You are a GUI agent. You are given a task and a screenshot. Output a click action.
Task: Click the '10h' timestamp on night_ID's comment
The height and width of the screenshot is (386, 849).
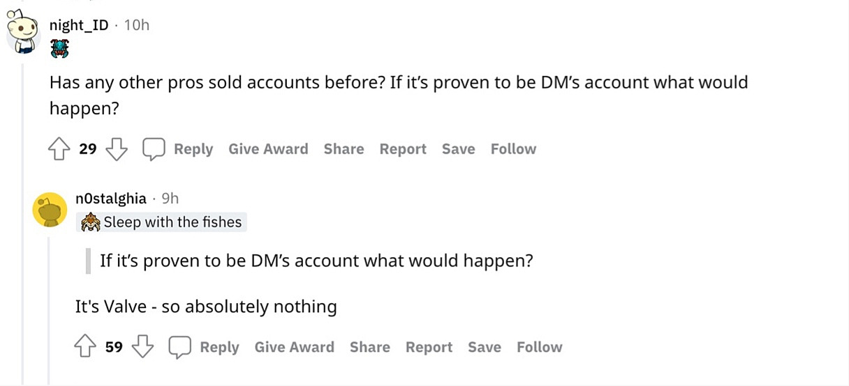137,25
